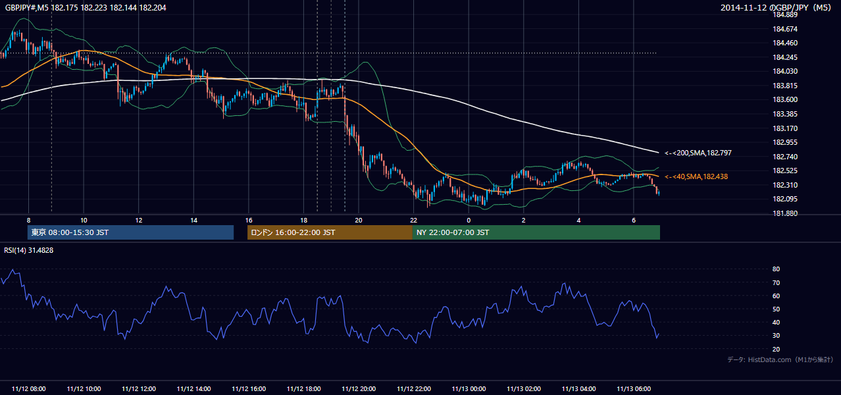Viewport: 841px width, 395px height.
Task: Click price axis label 184.674
Action: [784, 29]
